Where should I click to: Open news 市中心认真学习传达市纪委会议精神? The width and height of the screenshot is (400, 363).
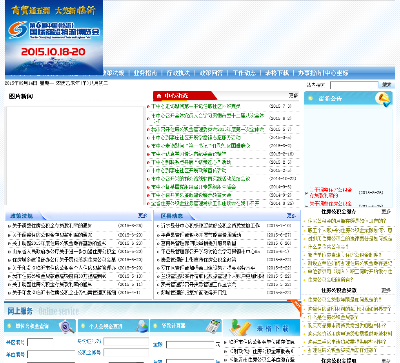click(189, 154)
